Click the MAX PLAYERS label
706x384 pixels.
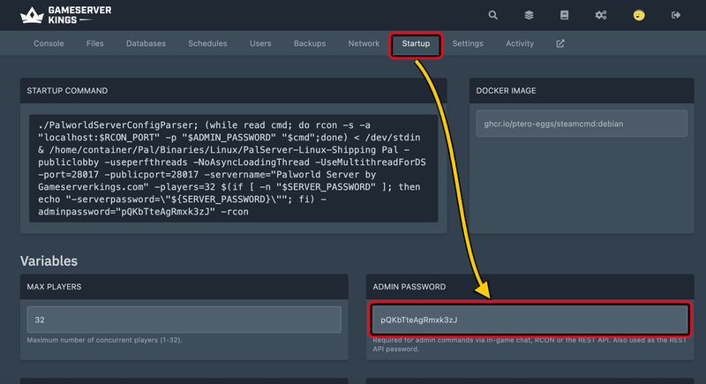pos(54,287)
